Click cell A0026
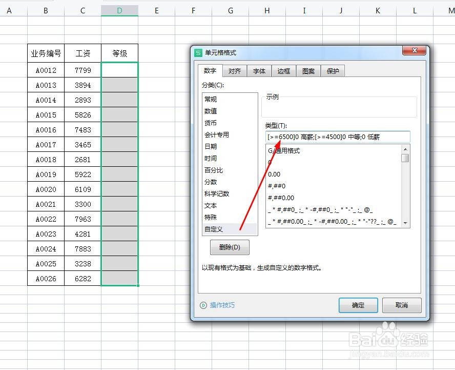This screenshot has width=455, height=370. click(46, 279)
